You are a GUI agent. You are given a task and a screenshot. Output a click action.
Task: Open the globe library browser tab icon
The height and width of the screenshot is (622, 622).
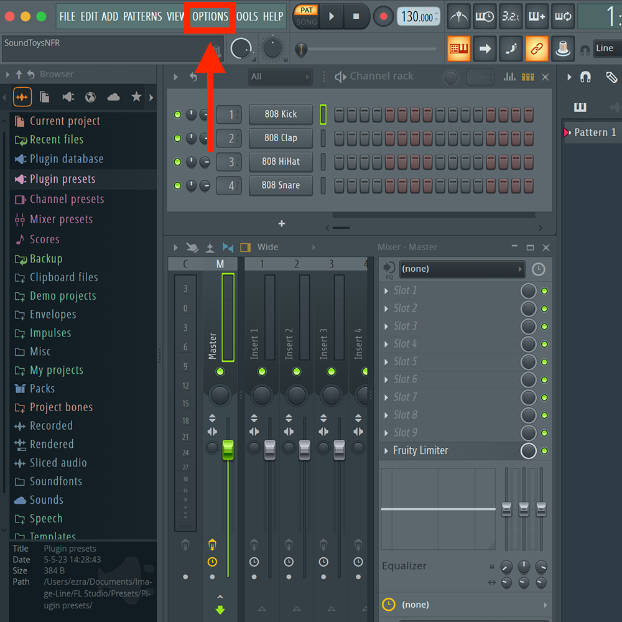pos(90,97)
